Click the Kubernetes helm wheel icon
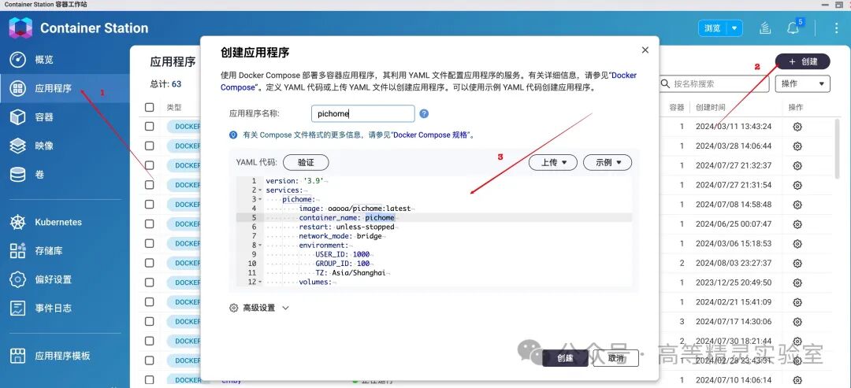 point(18,222)
